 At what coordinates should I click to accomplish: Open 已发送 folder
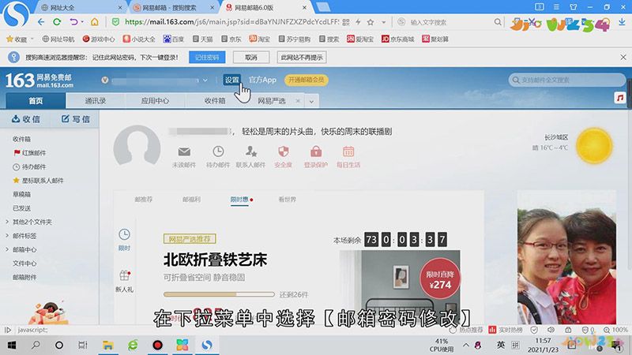pos(22,208)
